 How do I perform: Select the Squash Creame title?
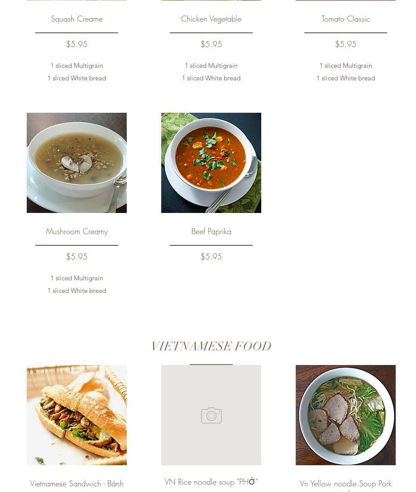click(77, 19)
